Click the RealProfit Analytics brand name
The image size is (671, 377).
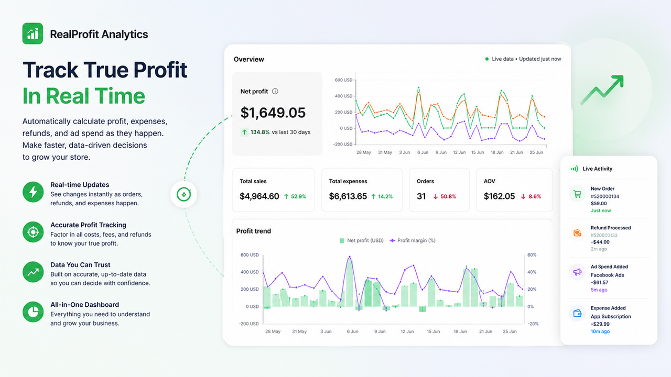99,34
